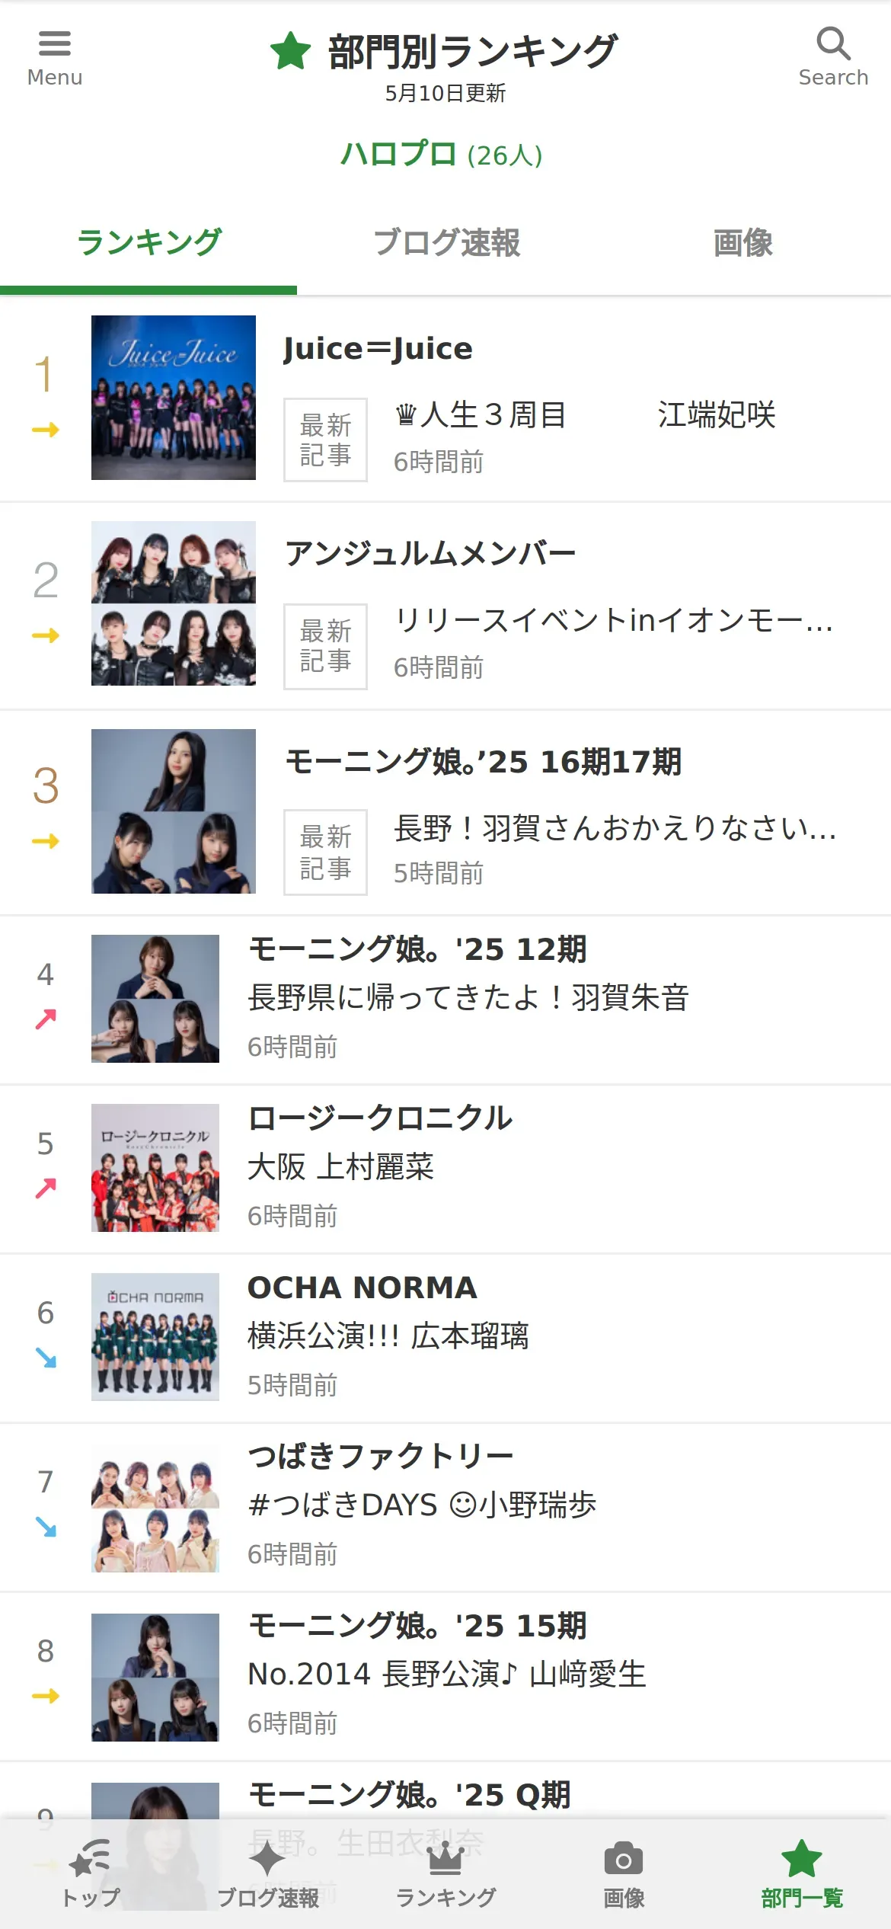Open the Juice=Juice group thumbnail

174,398
